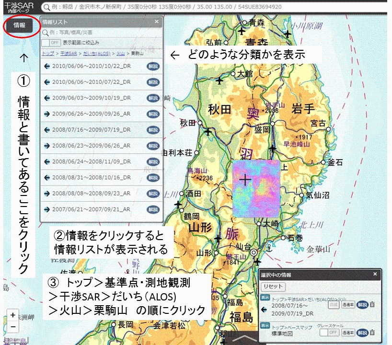Click 合成 button for SAR layer

[334, 305]
